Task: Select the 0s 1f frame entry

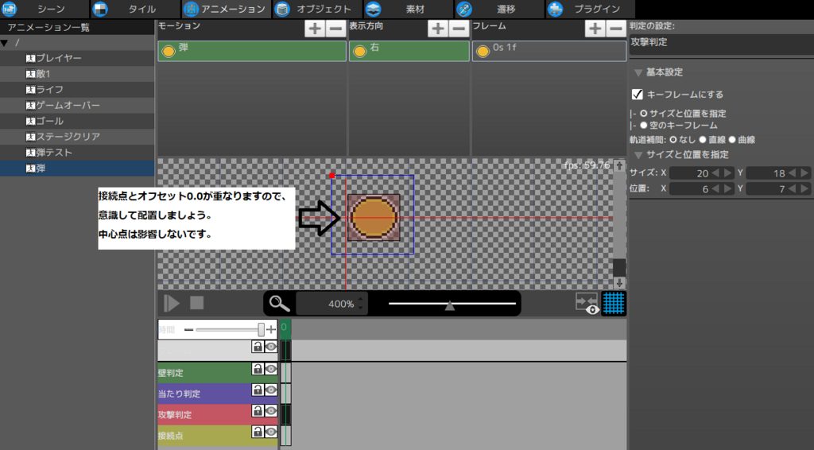Action: coord(549,51)
